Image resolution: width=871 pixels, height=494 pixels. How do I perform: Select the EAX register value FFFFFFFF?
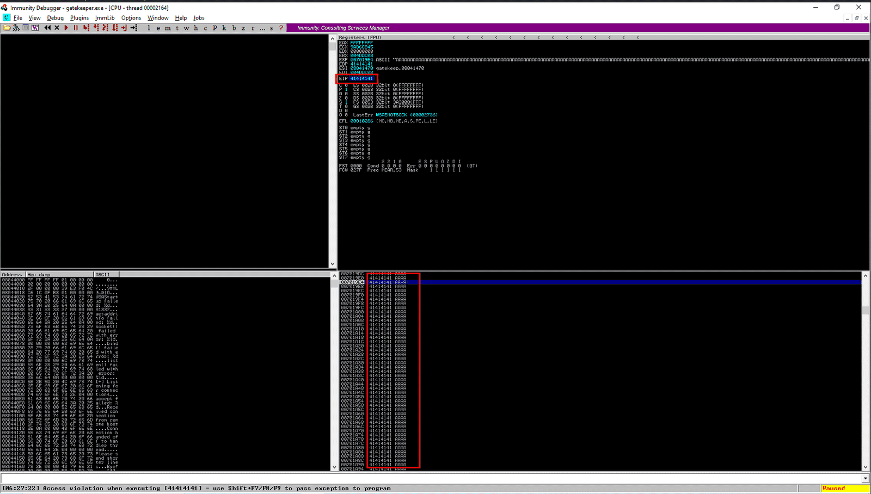[361, 42]
